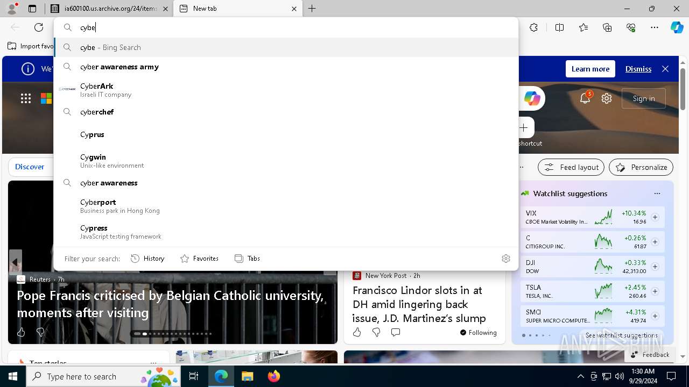This screenshot has height=387, width=689.
Task: Launch Firefox from the taskbar
Action: coord(273,376)
